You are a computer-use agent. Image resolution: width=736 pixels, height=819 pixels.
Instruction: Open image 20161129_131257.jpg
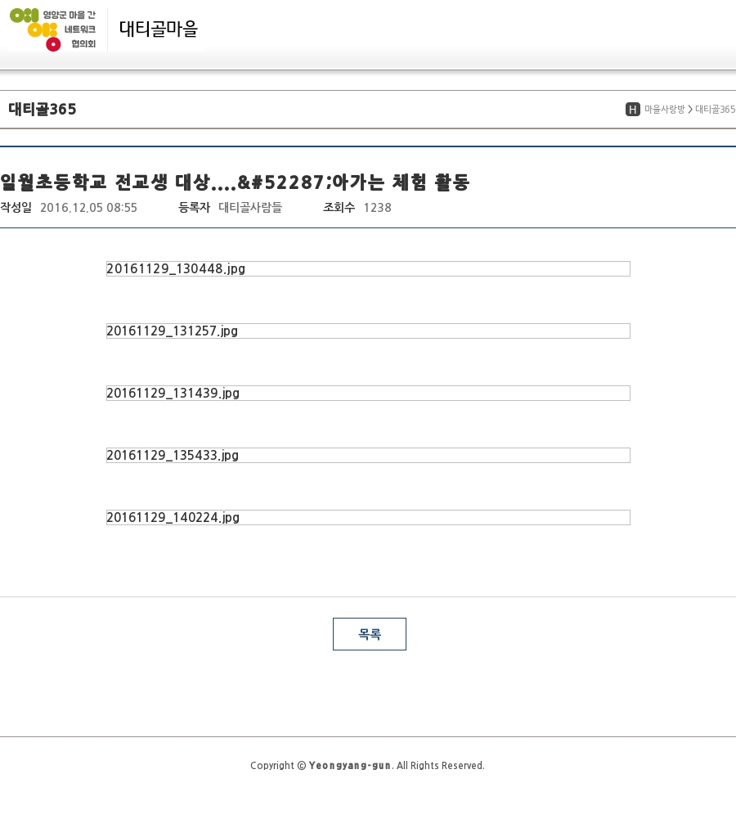tap(368, 331)
